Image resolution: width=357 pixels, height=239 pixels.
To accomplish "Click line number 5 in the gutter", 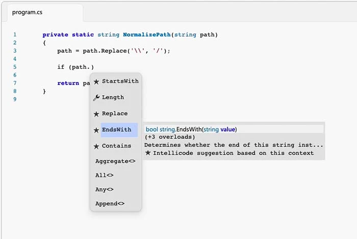I will (x=15, y=67).
